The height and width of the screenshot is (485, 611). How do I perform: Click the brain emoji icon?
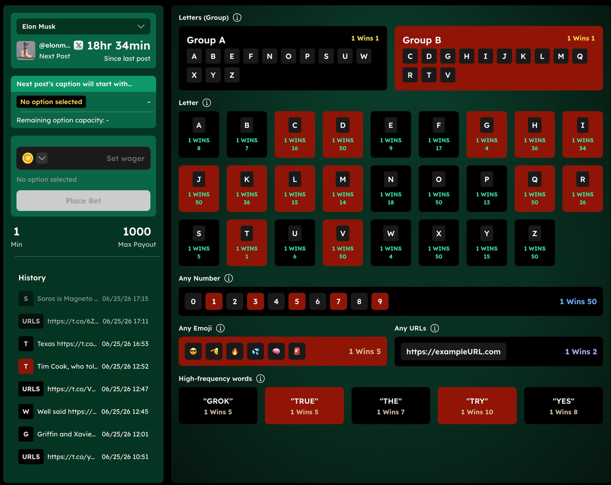click(276, 351)
